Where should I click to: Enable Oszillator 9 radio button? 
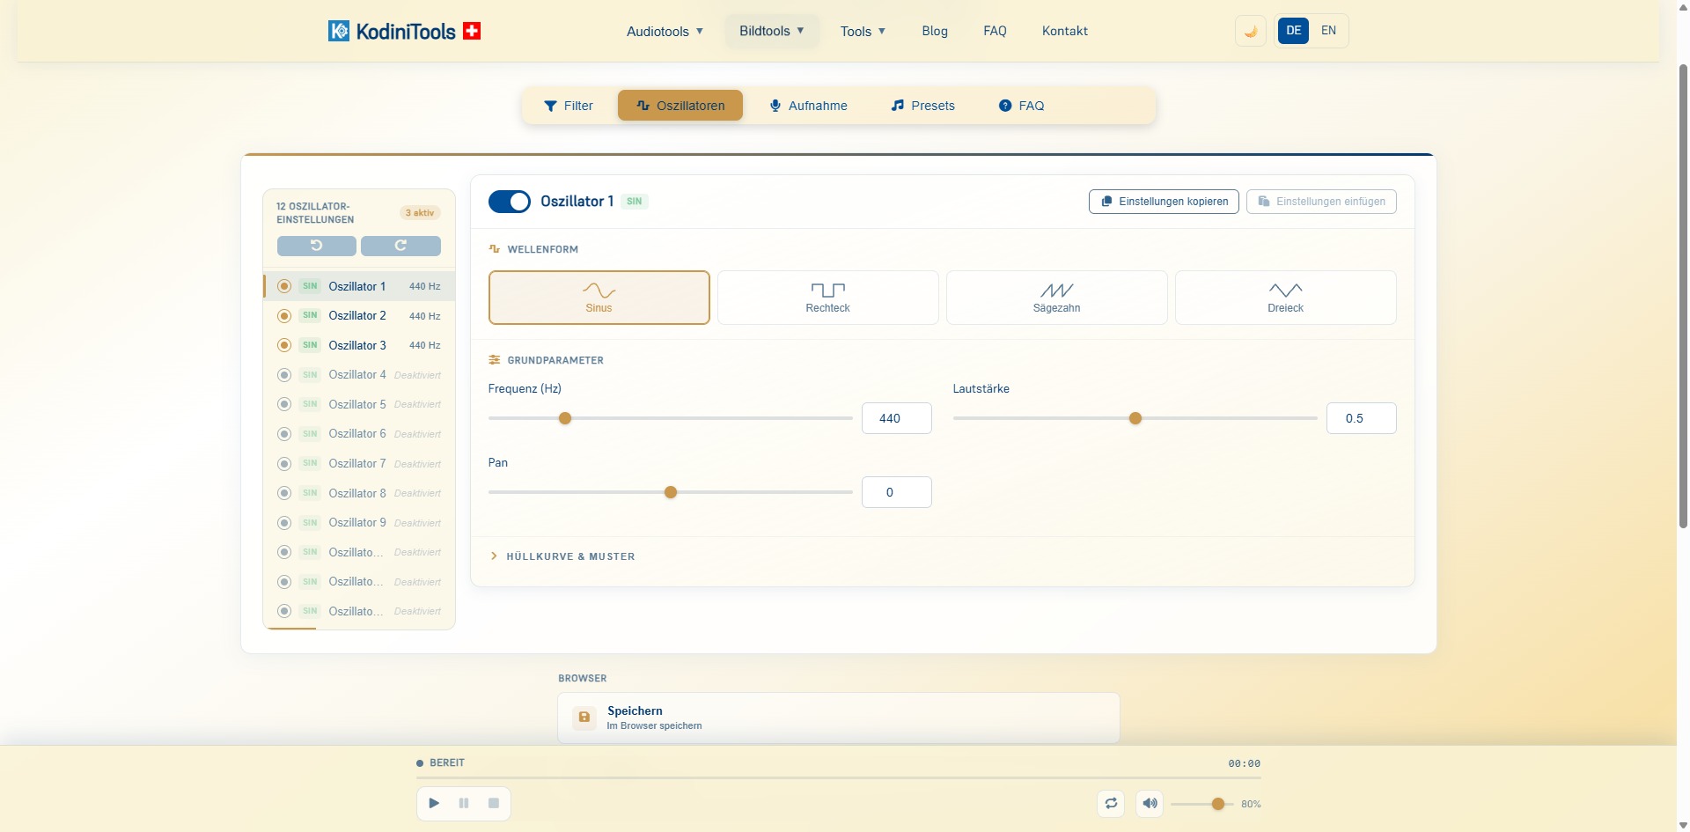(284, 523)
